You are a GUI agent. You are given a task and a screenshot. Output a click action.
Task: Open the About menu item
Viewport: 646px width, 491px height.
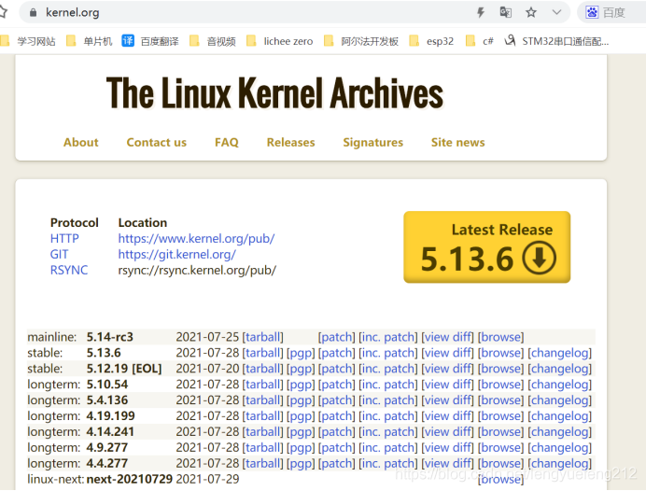pyautogui.click(x=80, y=143)
